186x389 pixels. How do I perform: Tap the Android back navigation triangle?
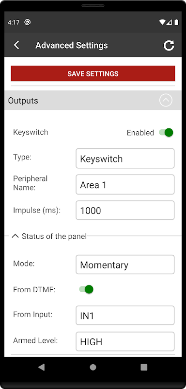(x=42, y=367)
